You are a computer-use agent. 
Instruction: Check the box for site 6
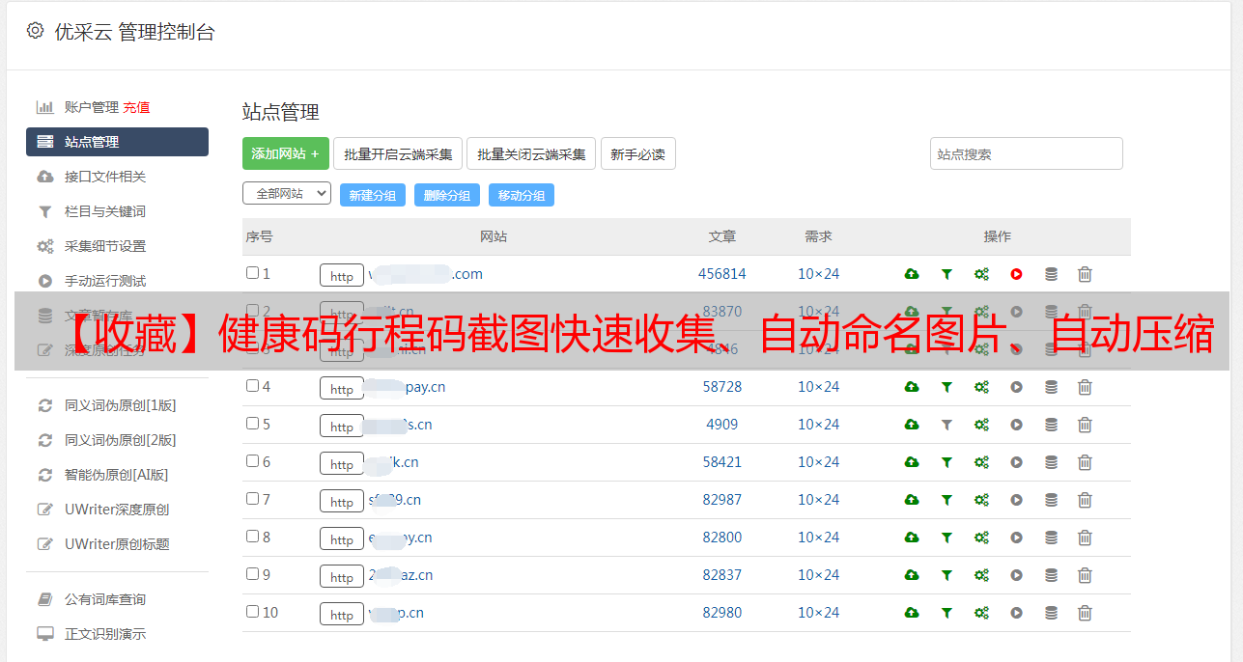coord(252,461)
